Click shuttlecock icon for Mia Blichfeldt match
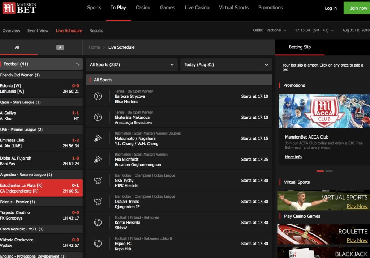The image size is (370, 258). coord(98,160)
